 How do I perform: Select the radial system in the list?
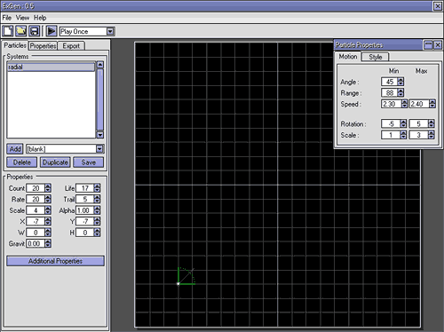(51, 67)
